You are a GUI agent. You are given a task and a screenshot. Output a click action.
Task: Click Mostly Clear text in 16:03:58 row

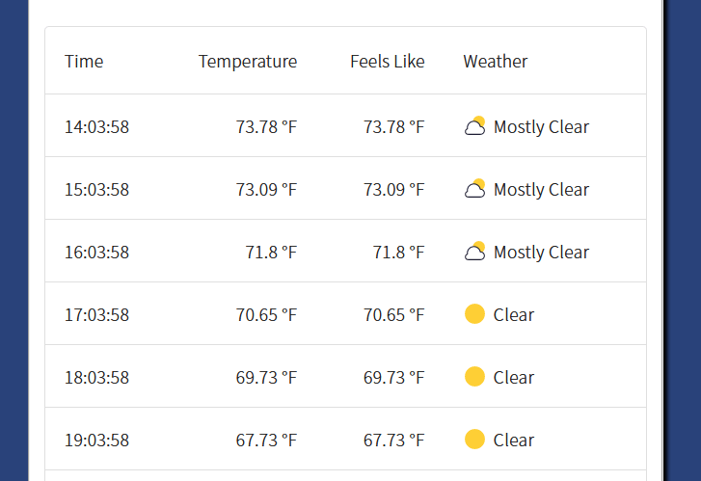(x=541, y=253)
